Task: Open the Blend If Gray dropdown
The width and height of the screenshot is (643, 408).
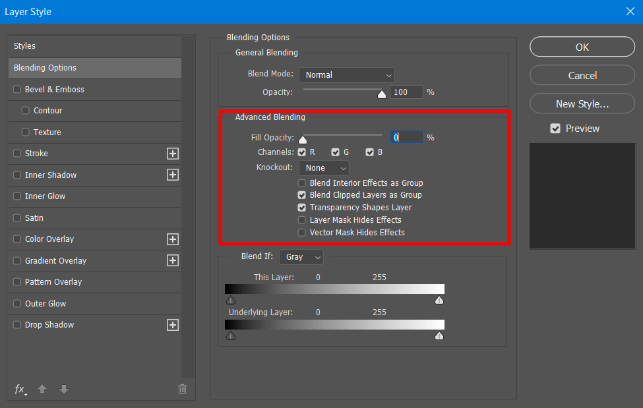Action: pyautogui.click(x=301, y=257)
